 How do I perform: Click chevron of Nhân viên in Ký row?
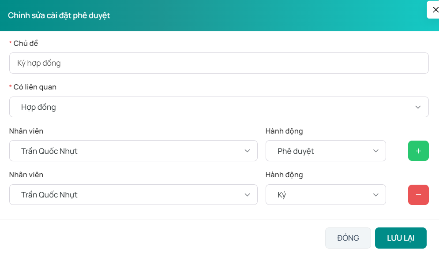pyautogui.click(x=247, y=194)
